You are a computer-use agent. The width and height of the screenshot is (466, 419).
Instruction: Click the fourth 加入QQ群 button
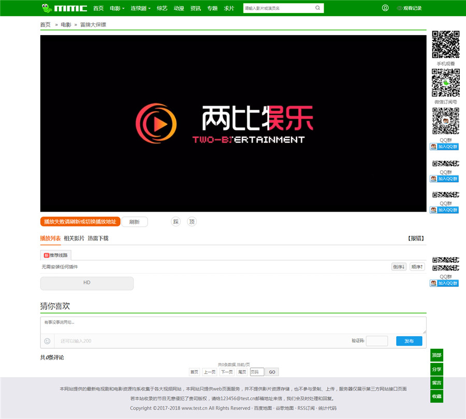[444, 283]
